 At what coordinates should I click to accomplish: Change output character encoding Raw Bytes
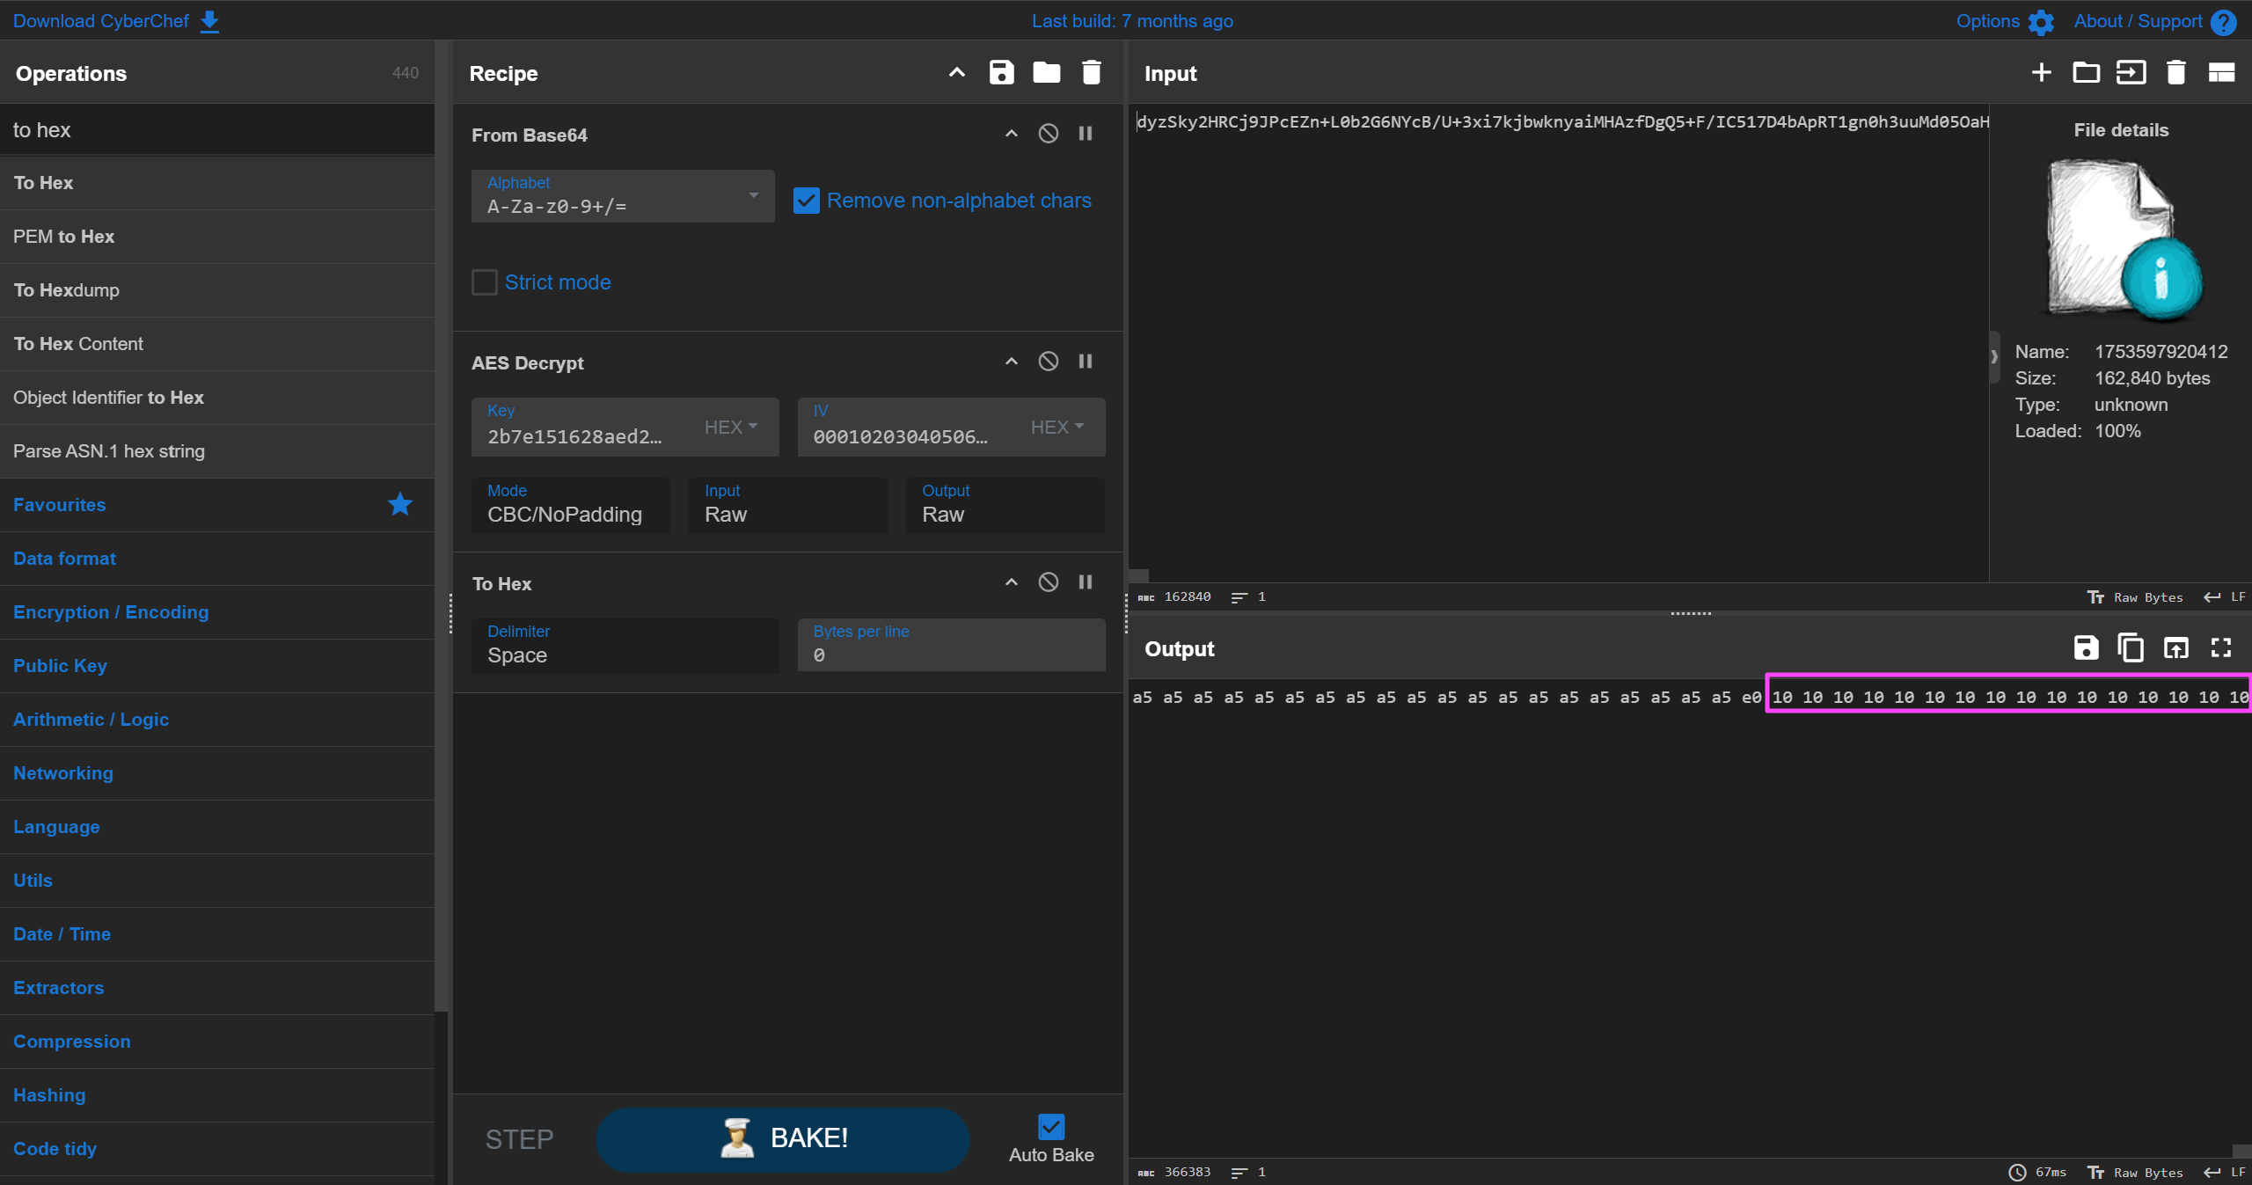(x=2135, y=1173)
